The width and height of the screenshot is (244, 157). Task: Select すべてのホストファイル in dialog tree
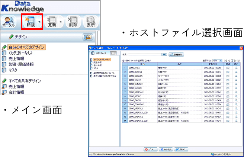[102, 60]
